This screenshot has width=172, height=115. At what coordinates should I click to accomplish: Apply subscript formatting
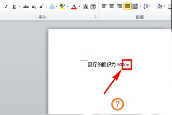[x=34, y=7]
